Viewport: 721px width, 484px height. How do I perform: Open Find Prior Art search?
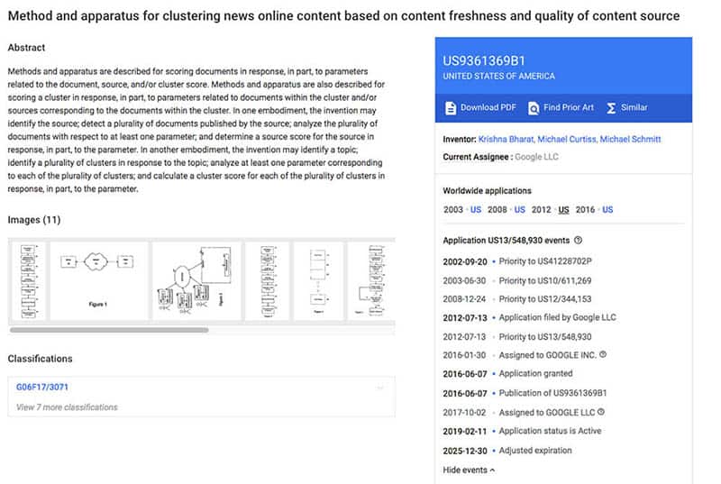(561, 107)
